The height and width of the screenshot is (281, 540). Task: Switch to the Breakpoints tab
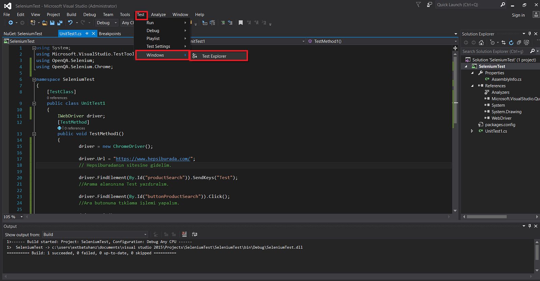[x=110, y=34]
